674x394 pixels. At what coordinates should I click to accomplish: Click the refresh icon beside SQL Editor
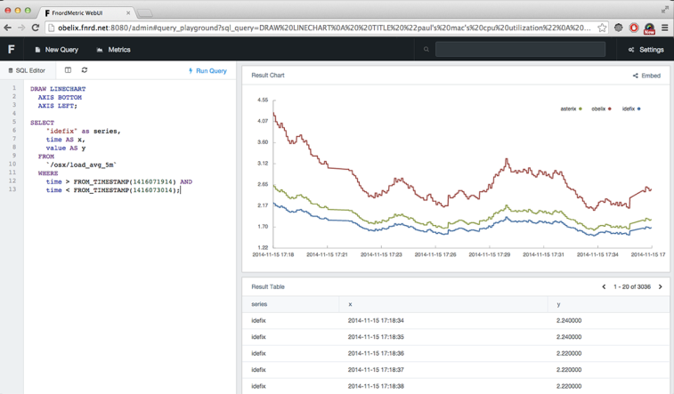coord(85,70)
